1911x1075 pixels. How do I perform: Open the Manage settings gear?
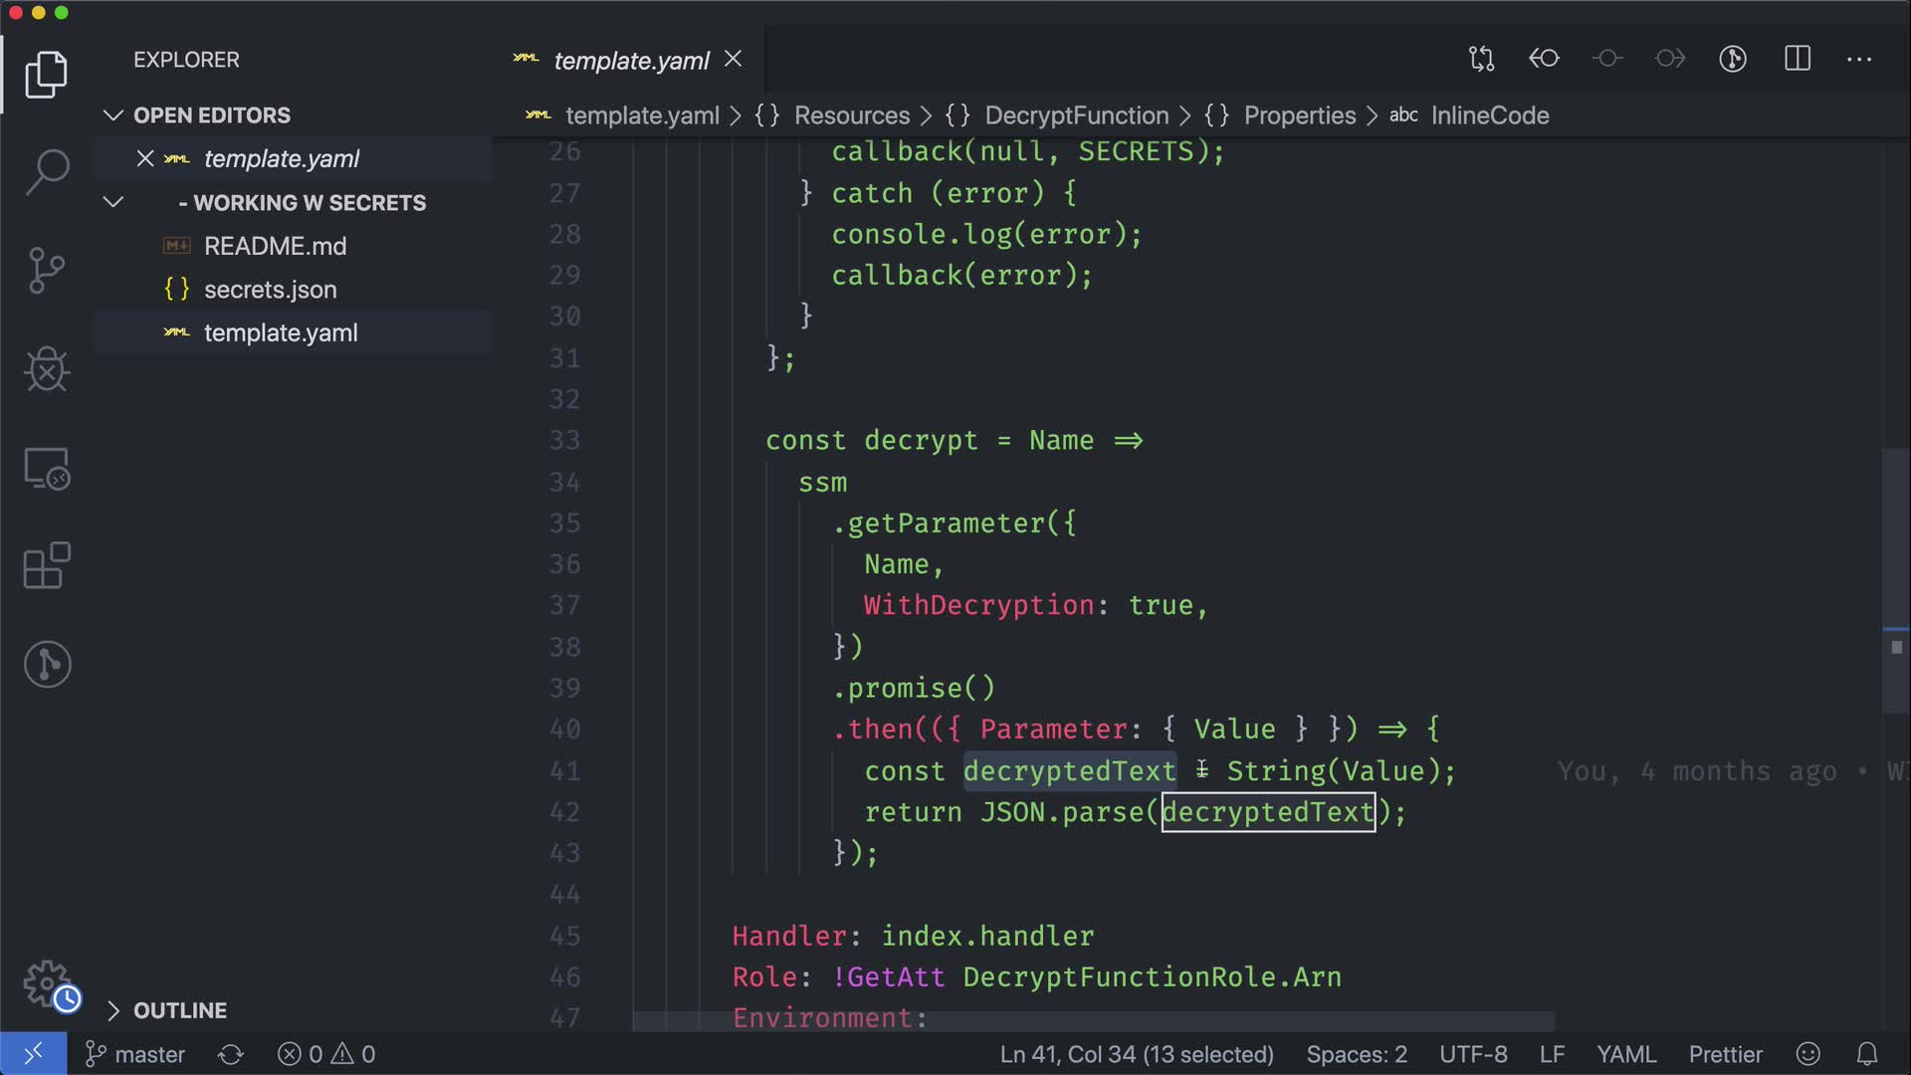coord(47,983)
